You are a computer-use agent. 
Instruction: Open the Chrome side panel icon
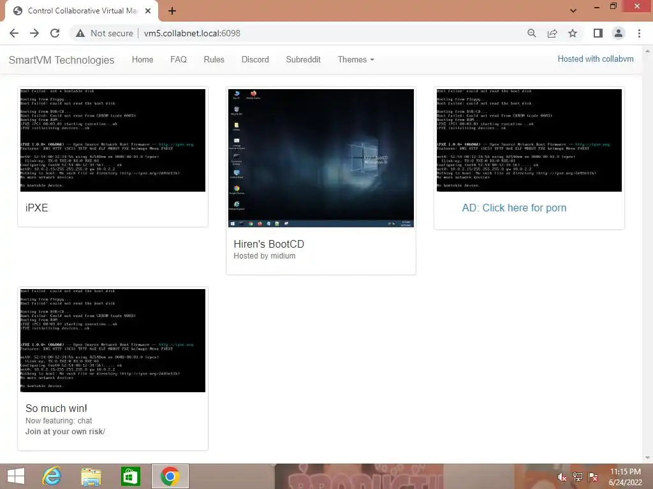tap(598, 33)
